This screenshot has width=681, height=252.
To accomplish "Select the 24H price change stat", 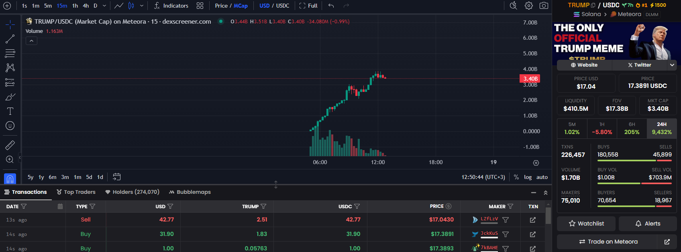I will (x=661, y=128).
